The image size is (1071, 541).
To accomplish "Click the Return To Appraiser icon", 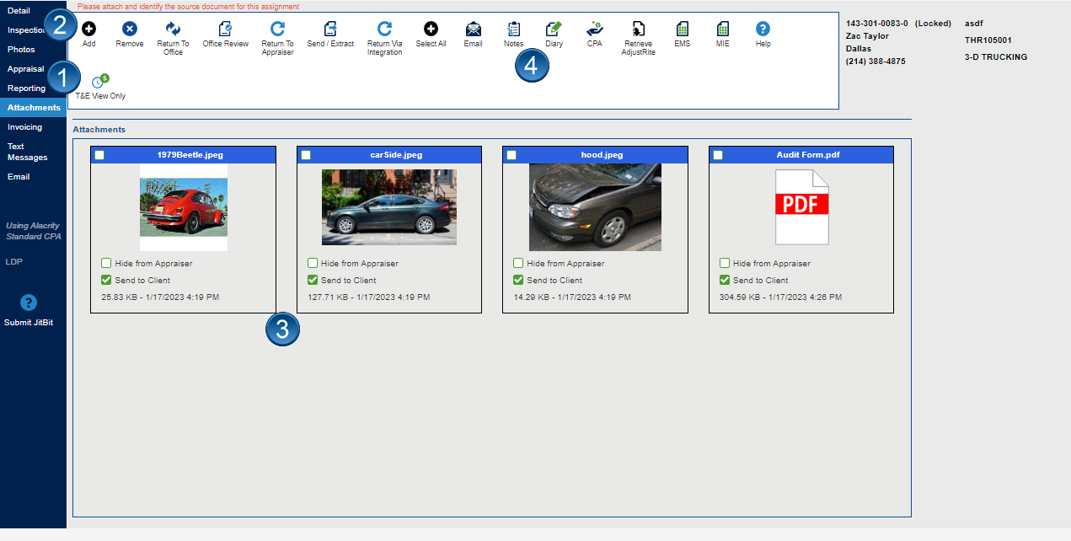I will click(x=279, y=28).
